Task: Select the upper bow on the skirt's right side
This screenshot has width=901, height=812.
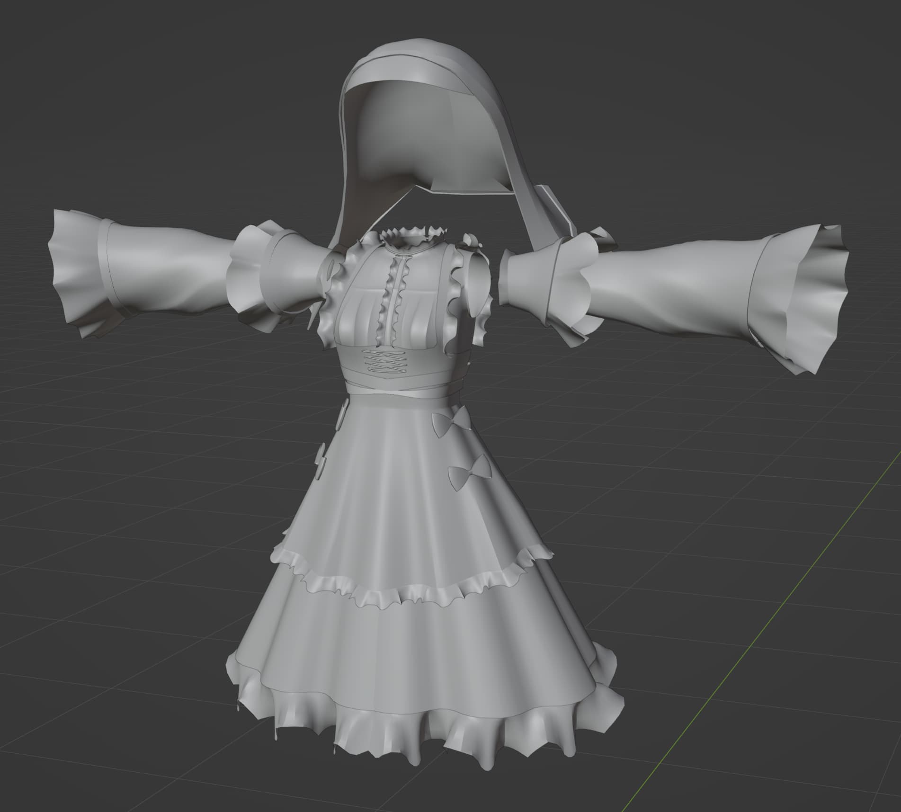Action: coord(450,422)
